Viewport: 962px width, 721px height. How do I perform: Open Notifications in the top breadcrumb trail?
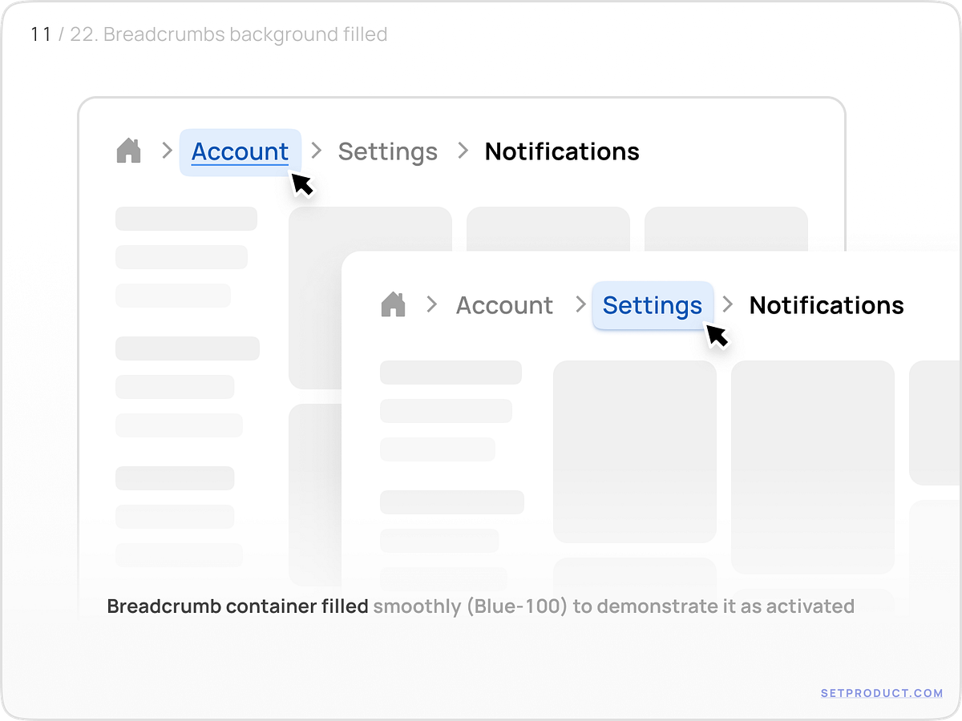pyautogui.click(x=562, y=151)
